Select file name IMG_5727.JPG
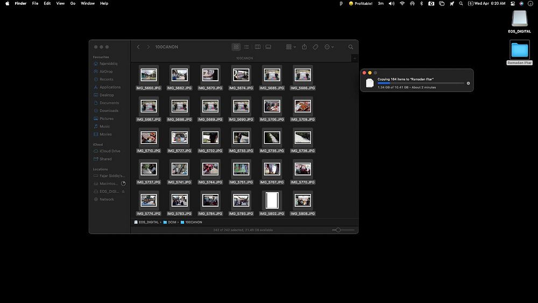The width and height of the screenshot is (538, 303). (x=179, y=151)
